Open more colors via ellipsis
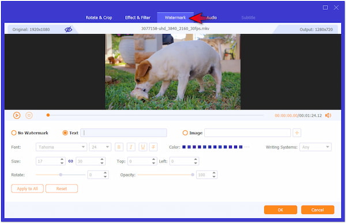Viewport: 346px width, 223px height. [x=247, y=147]
